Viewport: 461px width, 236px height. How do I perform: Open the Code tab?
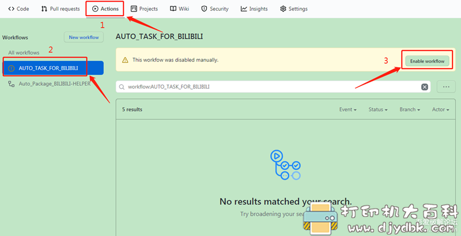[18, 9]
